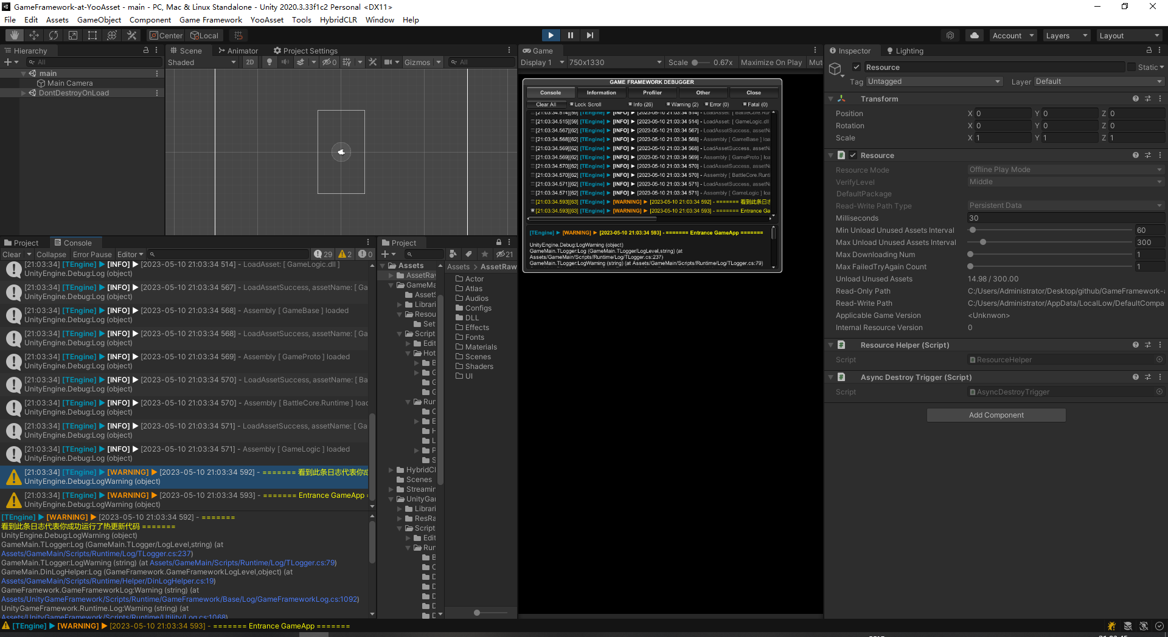Click the Console Clear button
This screenshot has width=1168, height=637.
12,254
